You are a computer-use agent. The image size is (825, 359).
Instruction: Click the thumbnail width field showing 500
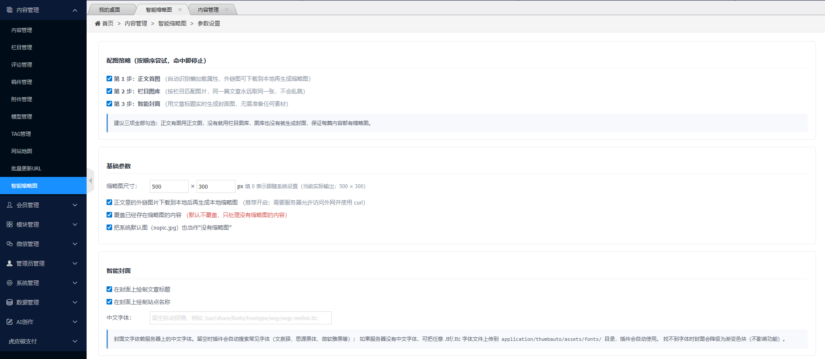pos(169,186)
